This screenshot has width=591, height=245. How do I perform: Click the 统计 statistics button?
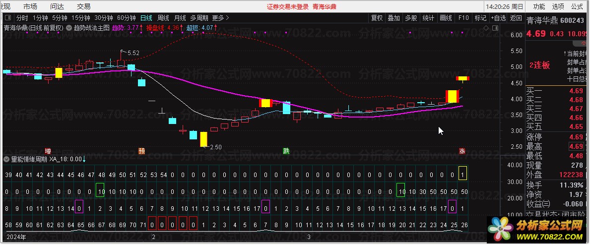(x=428, y=18)
